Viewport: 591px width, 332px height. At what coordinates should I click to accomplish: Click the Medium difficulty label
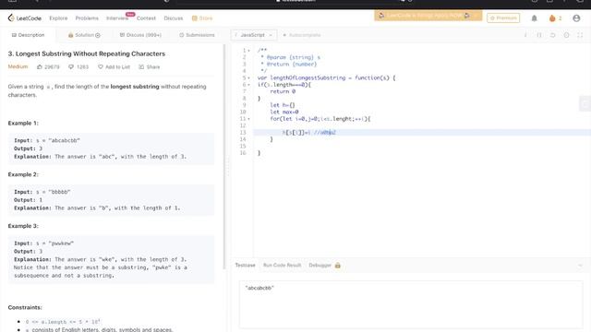pos(18,66)
